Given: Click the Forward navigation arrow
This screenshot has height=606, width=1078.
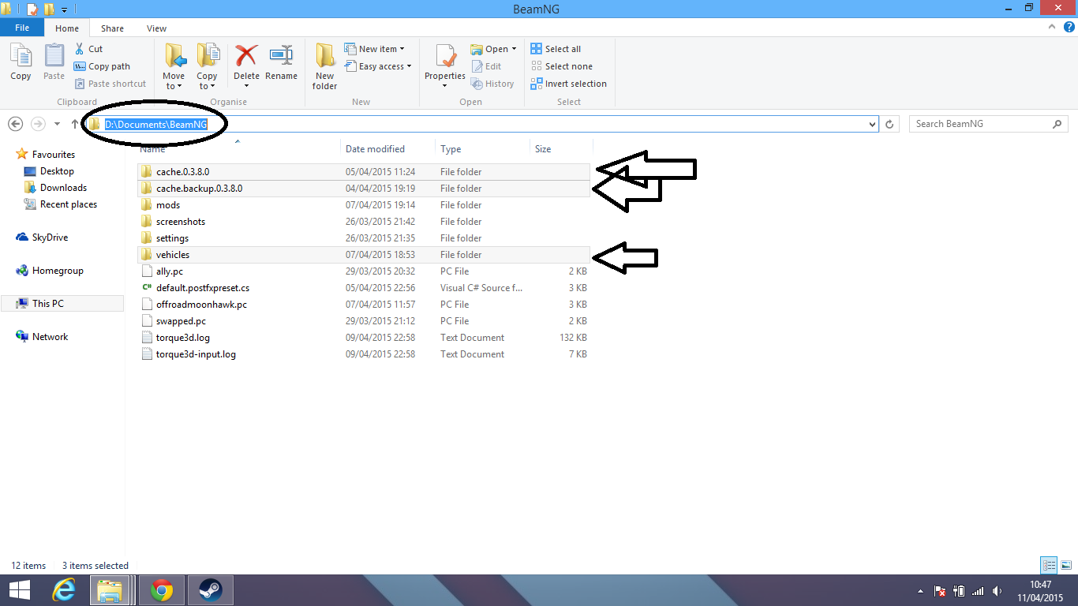Looking at the screenshot, I should click(x=38, y=124).
